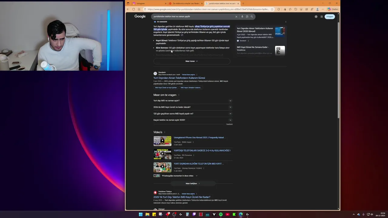
Task: Open Edge Copilot Chatten button
Action: (333, 9)
